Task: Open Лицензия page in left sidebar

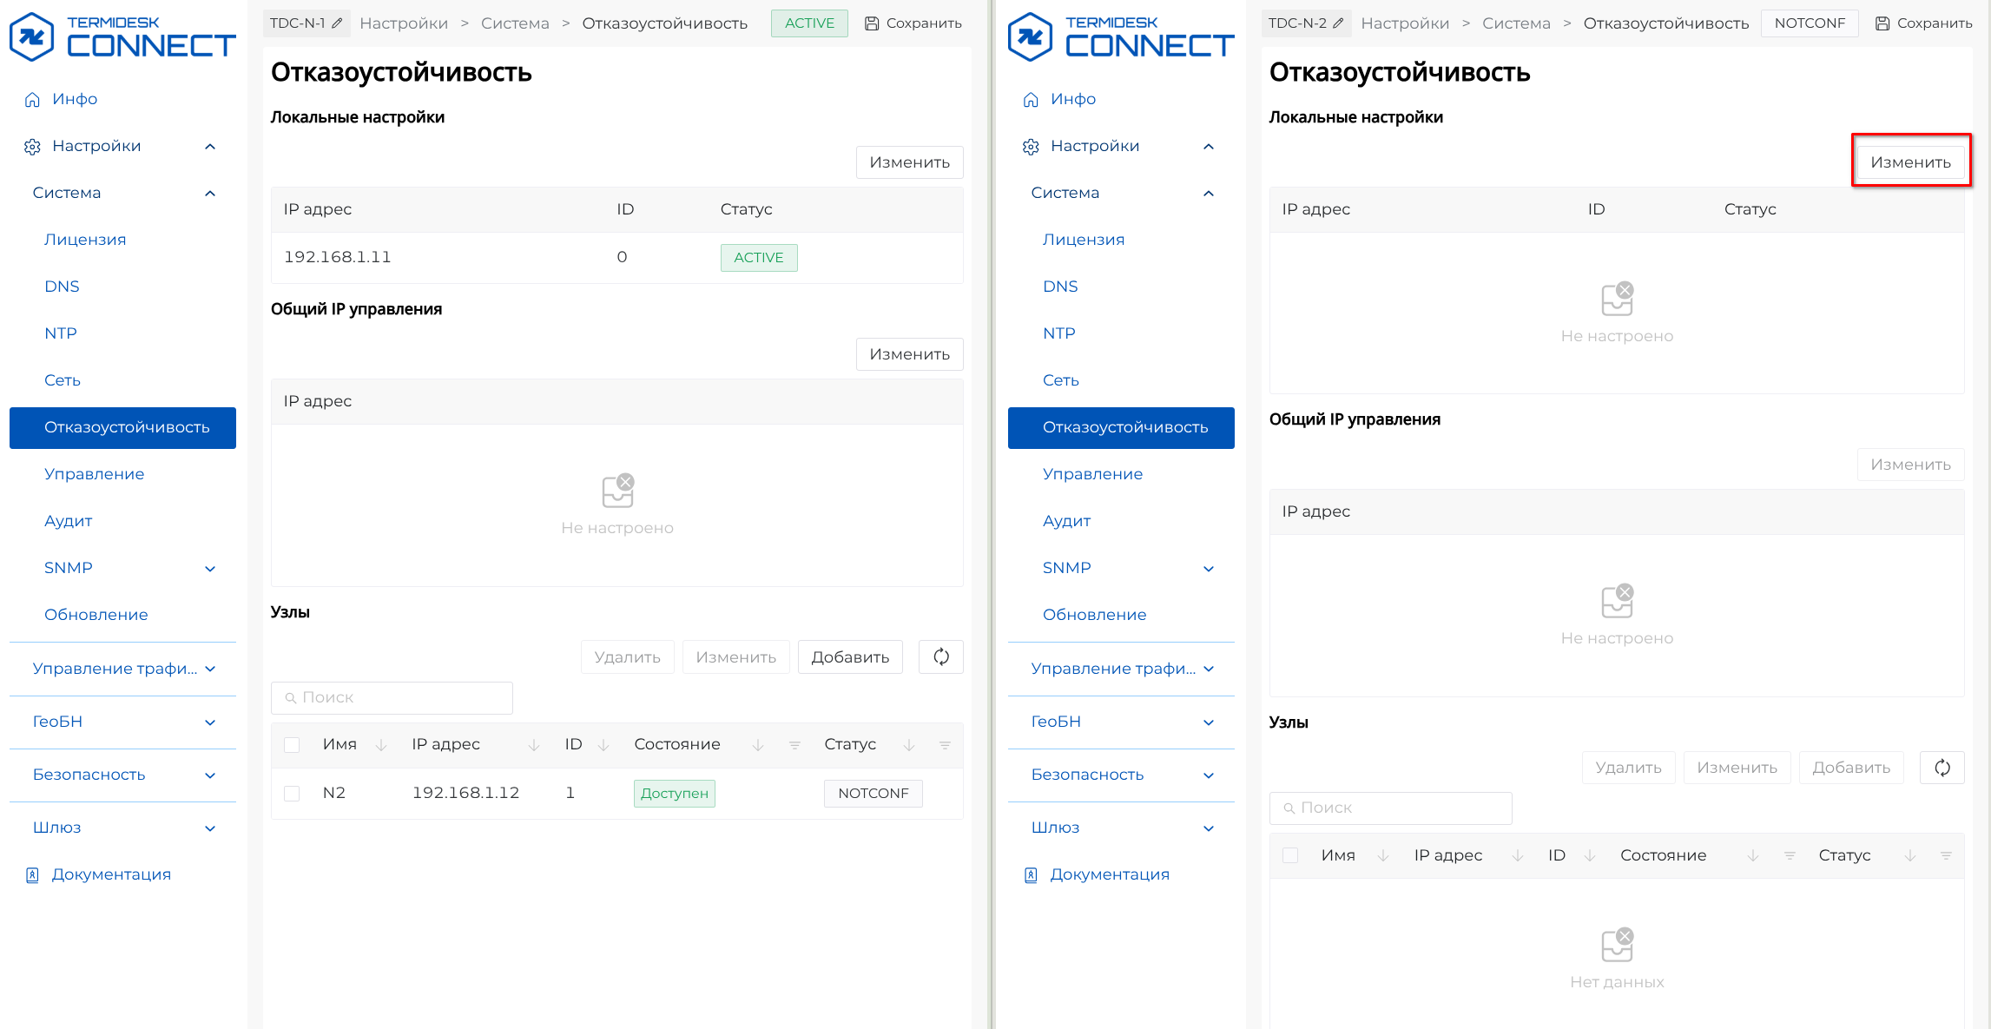Action: 85,240
